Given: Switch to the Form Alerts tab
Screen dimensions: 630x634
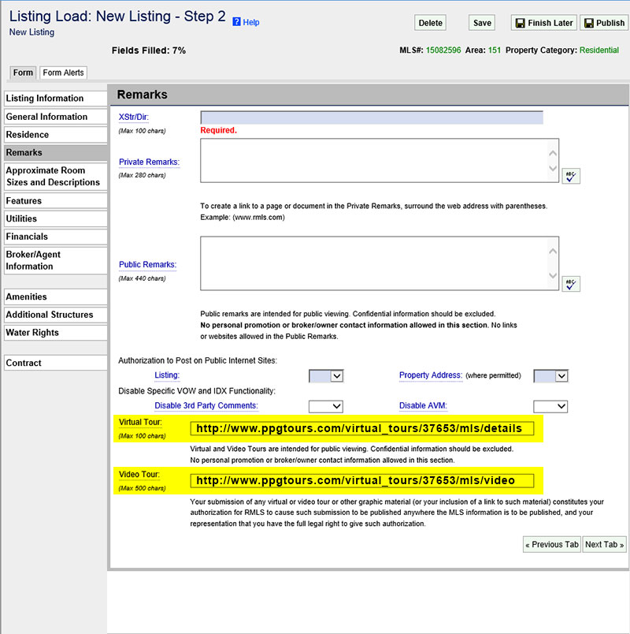Looking at the screenshot, I should tap(64, 73).
